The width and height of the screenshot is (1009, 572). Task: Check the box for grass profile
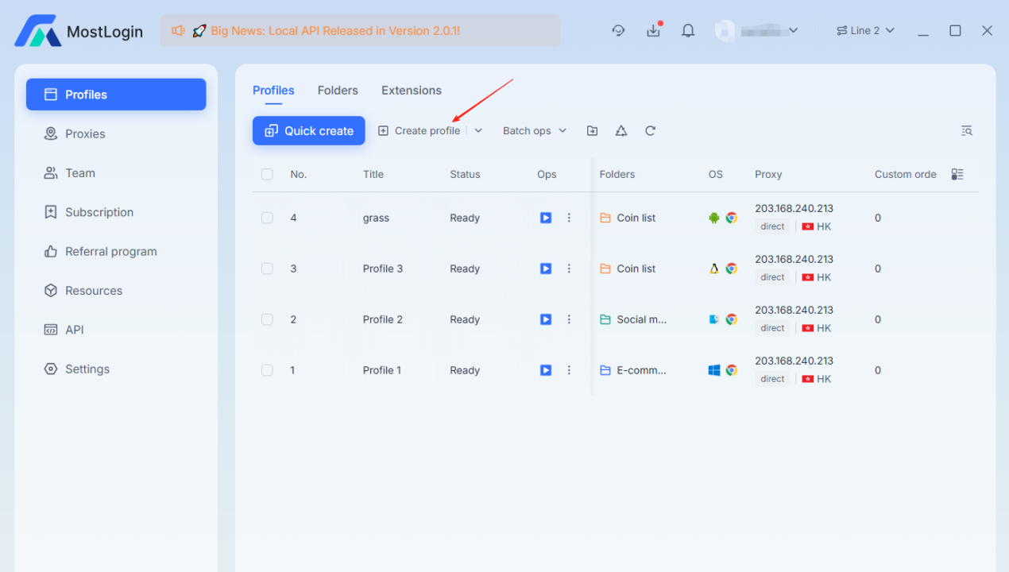(x=267, y=218)
